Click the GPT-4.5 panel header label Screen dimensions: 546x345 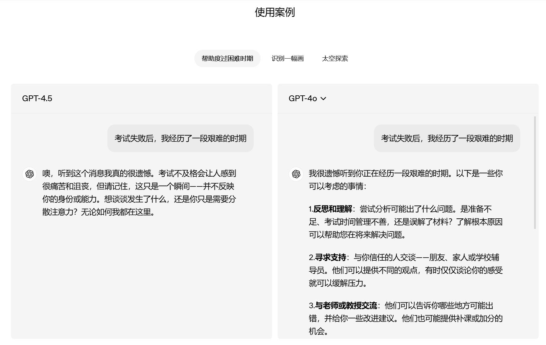click(37, 98)
